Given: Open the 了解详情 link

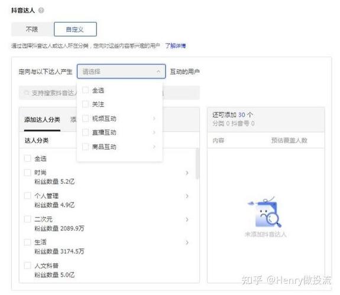Looking at the screenshot, I should (175, 45).
